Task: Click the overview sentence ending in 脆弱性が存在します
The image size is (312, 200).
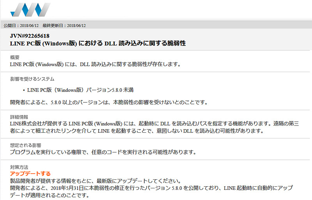Action: click(95, 64)
